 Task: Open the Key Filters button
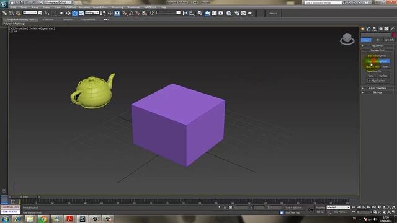click(340, 212)
